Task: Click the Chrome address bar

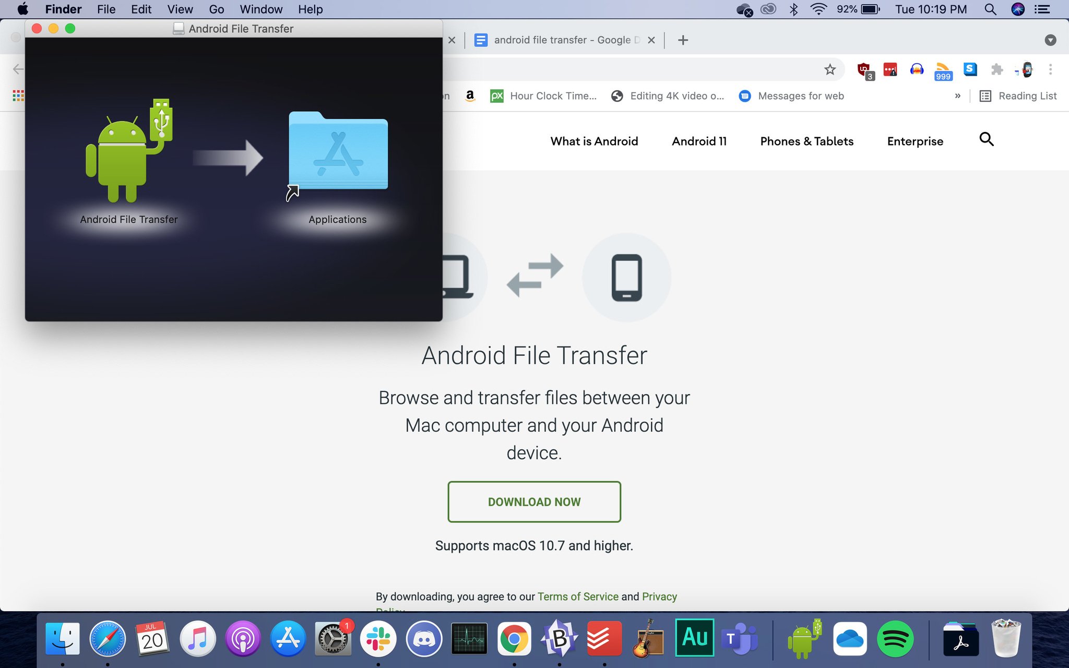Action: (x=626, y=69)
